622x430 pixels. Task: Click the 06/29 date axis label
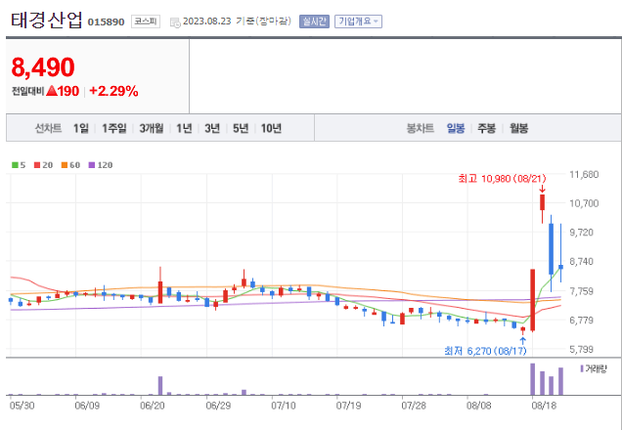[x=218, y=406]
